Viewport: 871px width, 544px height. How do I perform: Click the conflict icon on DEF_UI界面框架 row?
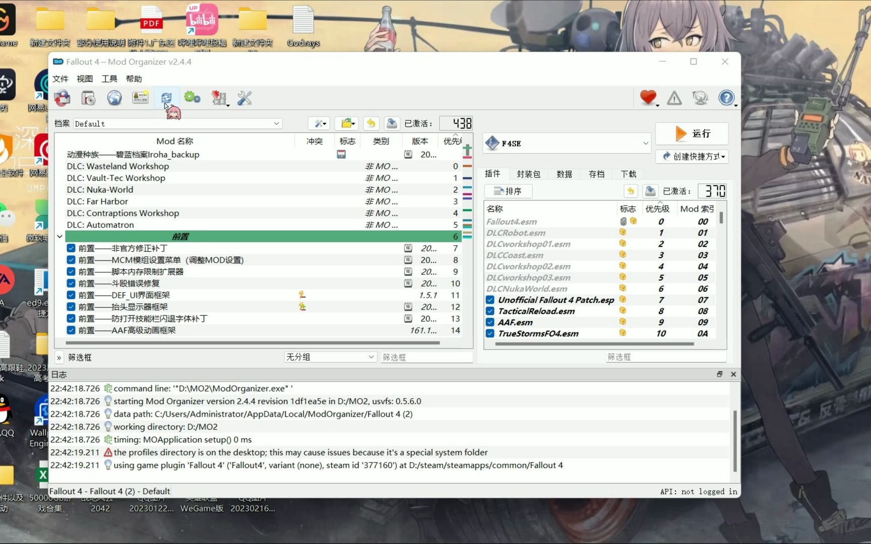click(x=302, y=295)
